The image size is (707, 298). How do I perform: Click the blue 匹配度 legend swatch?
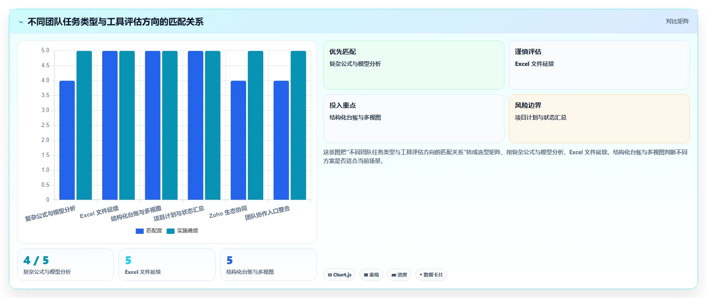[x=140, y=231]
